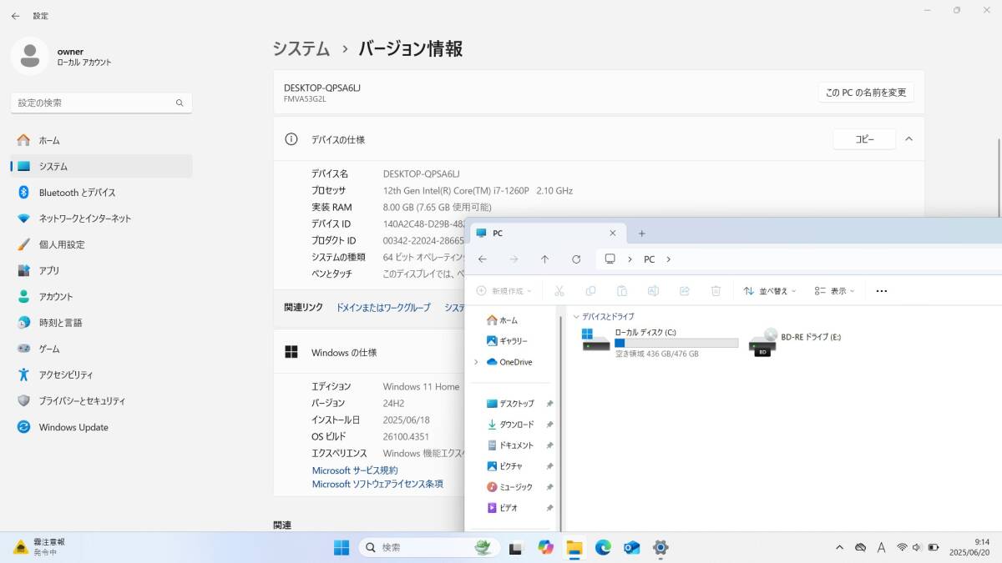
Task: Click the C: drive storage usage bar
Action: point(676,343)
